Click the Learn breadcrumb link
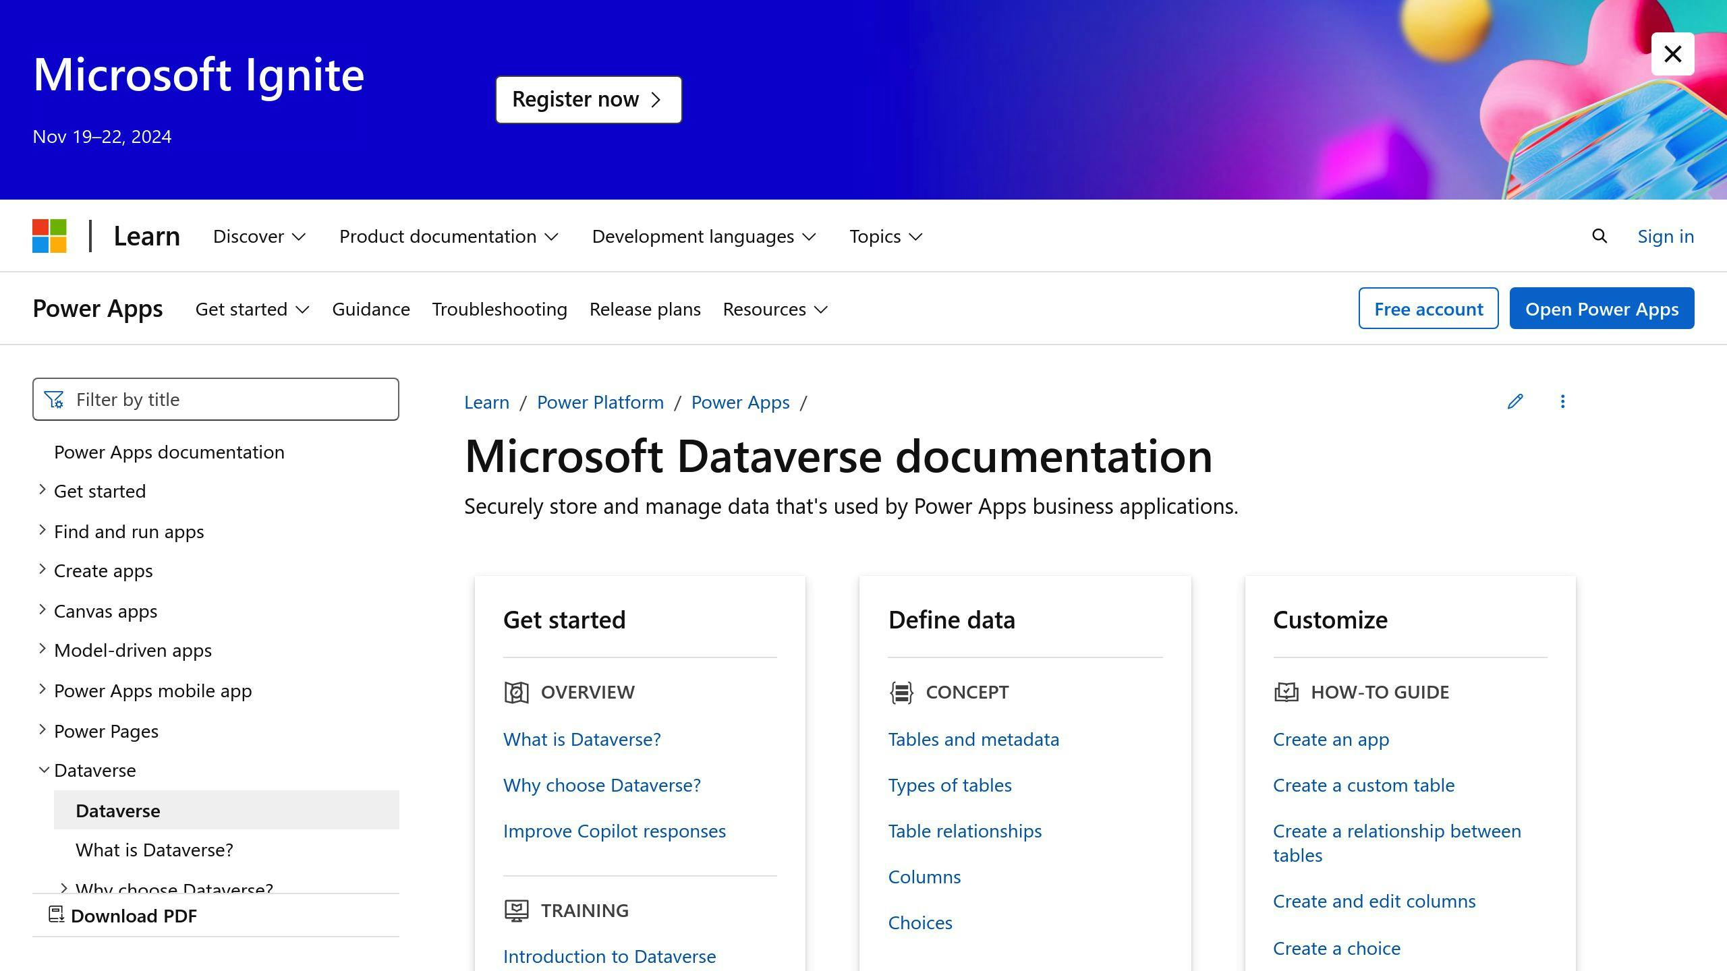 (x=486, y=403)
